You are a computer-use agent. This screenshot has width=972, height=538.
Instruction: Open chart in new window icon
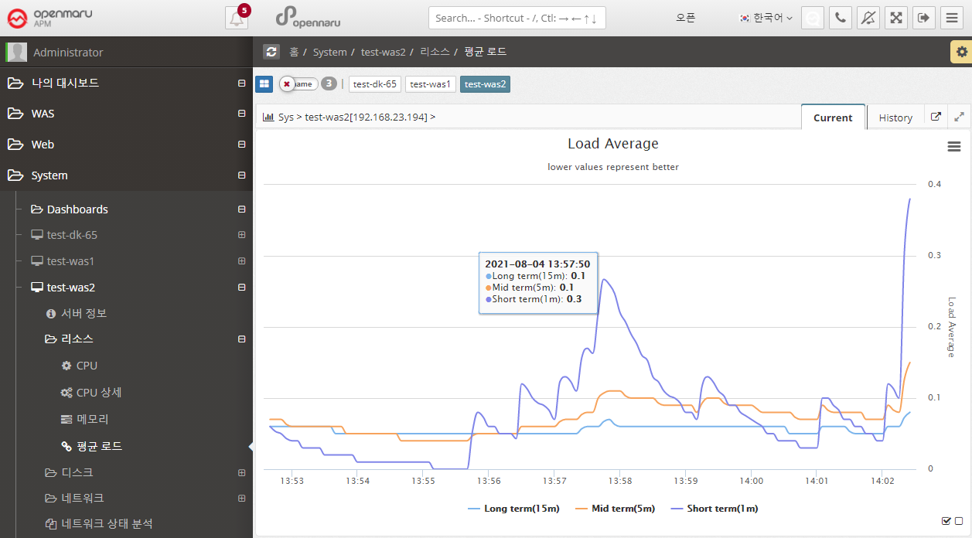[936, 117]
